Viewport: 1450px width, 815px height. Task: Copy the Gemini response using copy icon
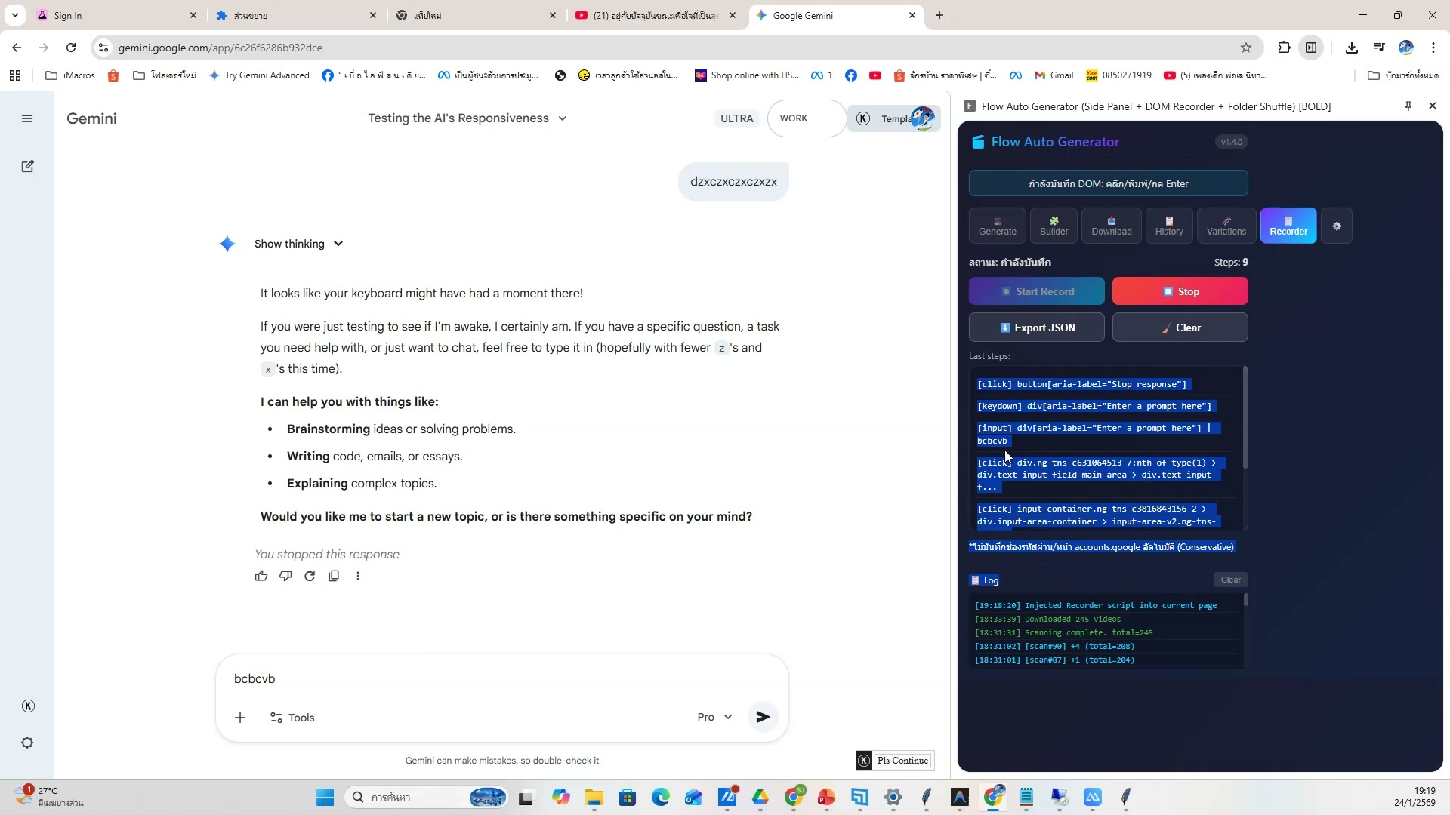tap(335, 576)
